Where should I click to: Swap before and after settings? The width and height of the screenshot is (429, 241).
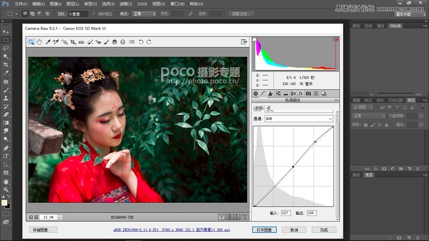pyautogui.click(x=230, y=217)
